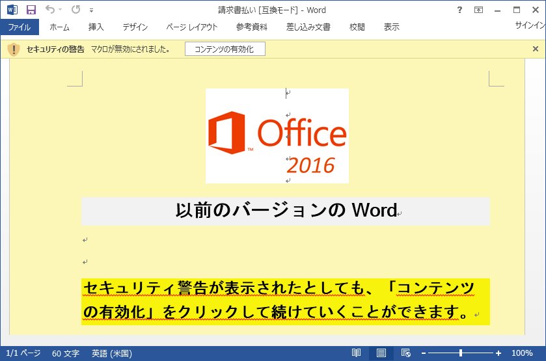Click the コンテンツの有効化 button

click(225, 49)
